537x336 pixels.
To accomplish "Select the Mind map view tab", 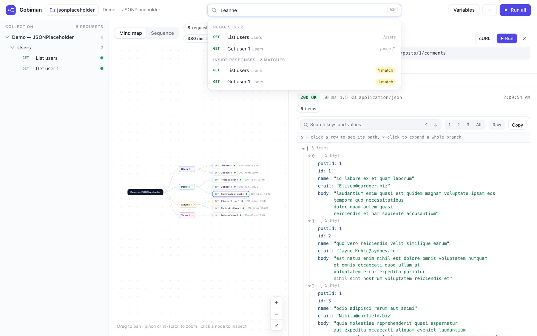I will tap(131, 33).
